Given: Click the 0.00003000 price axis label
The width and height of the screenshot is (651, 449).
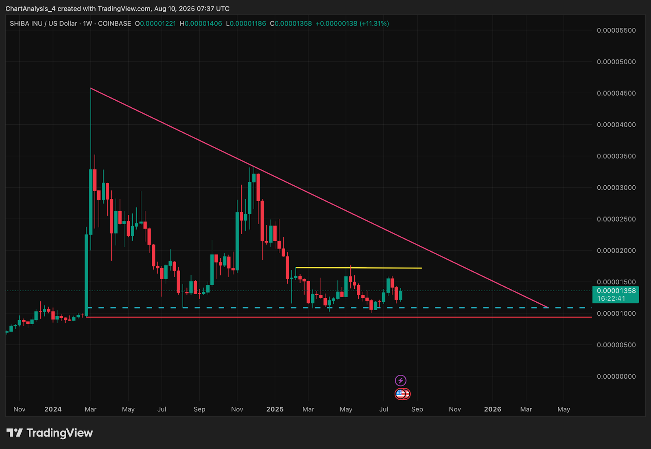Looking at the screenshot, I should (616, 188).
